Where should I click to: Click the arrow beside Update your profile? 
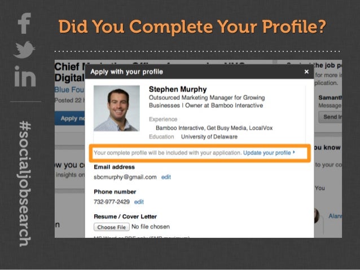point(294,152)
